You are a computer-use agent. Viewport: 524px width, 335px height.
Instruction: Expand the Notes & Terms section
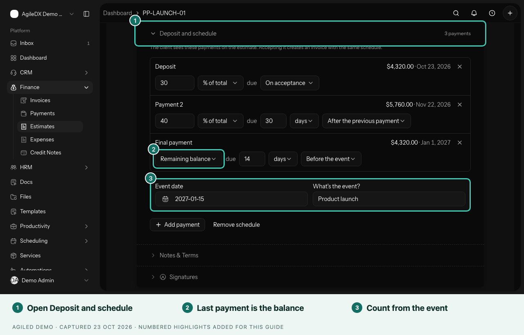[x=310, y=255]
